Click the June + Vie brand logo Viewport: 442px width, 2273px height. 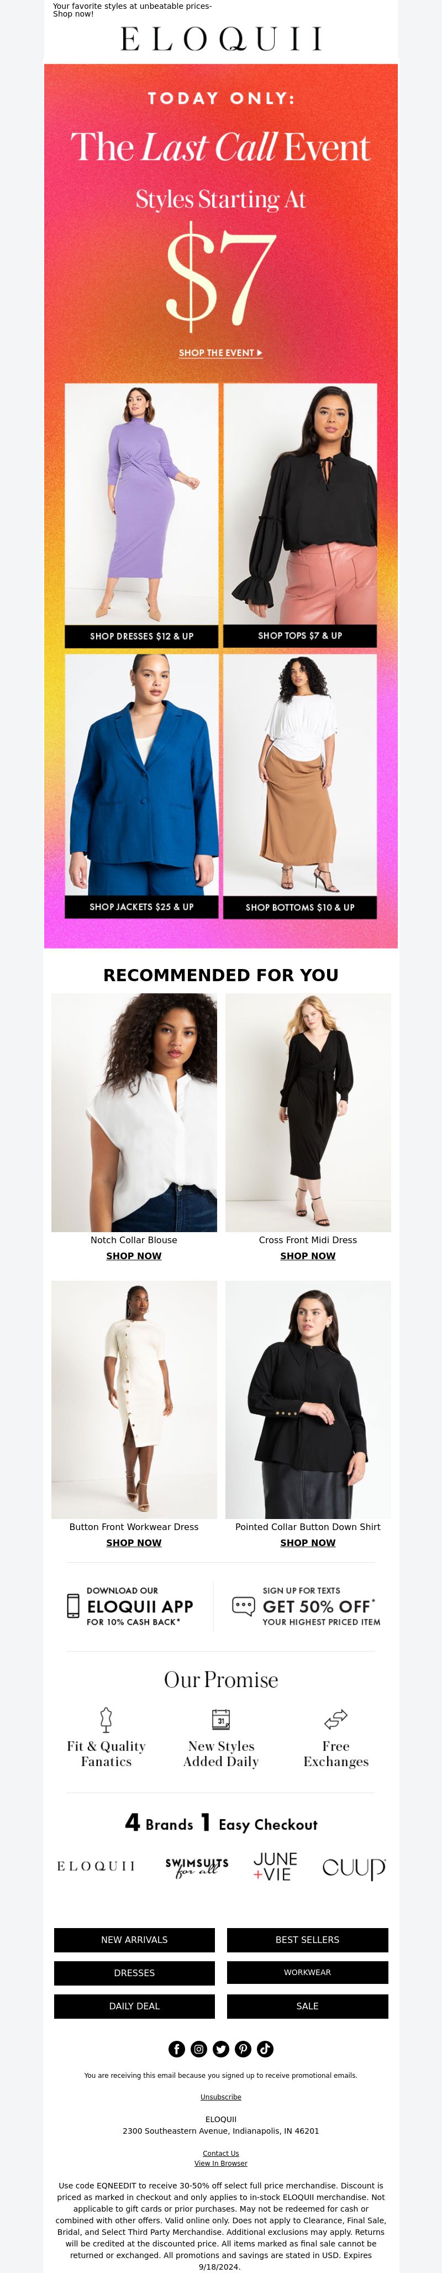tap(275, 1866)
